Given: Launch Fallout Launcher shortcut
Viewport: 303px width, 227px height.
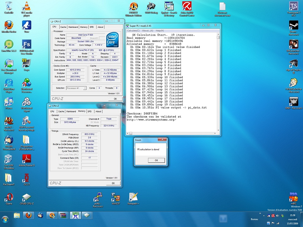Looking at the screenshot, I should pyautogui.click(x=294, y=85).
